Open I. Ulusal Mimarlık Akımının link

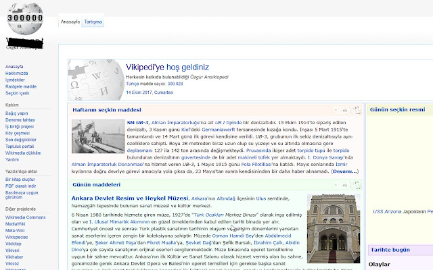click(x=119, y=222)
